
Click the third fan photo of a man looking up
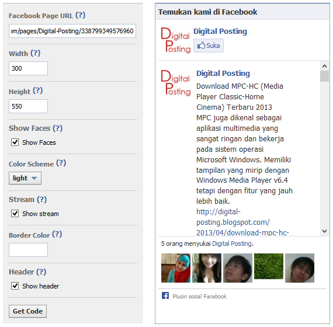point(238,268)
